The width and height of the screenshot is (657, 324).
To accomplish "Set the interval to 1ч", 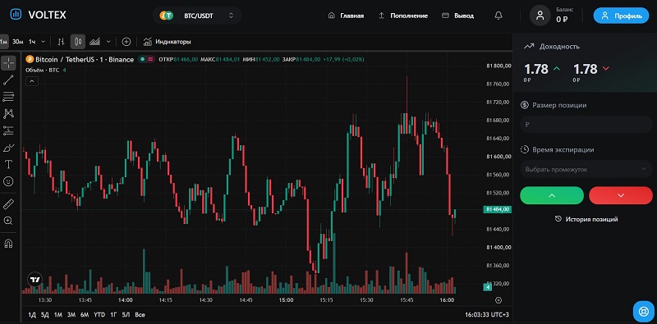I will [x=32, y=42].
